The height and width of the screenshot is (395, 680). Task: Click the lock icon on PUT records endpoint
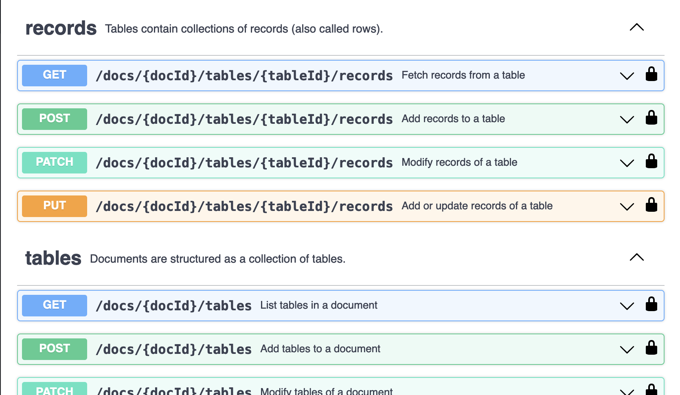(x=651, y=206)
